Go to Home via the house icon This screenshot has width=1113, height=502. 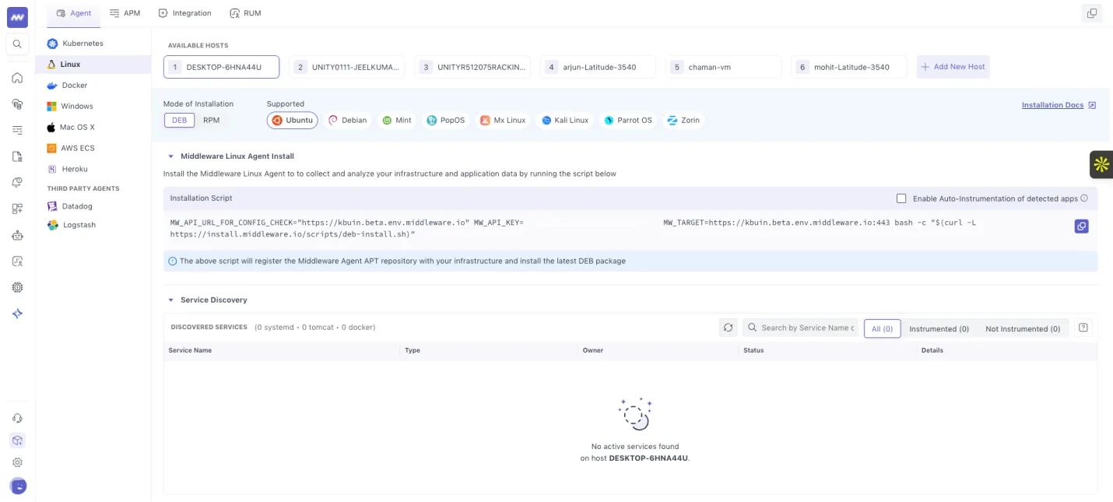point(17,78)
